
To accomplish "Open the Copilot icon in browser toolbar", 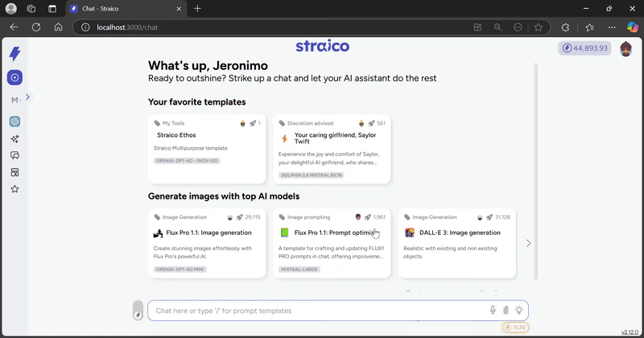I will 633,27.
